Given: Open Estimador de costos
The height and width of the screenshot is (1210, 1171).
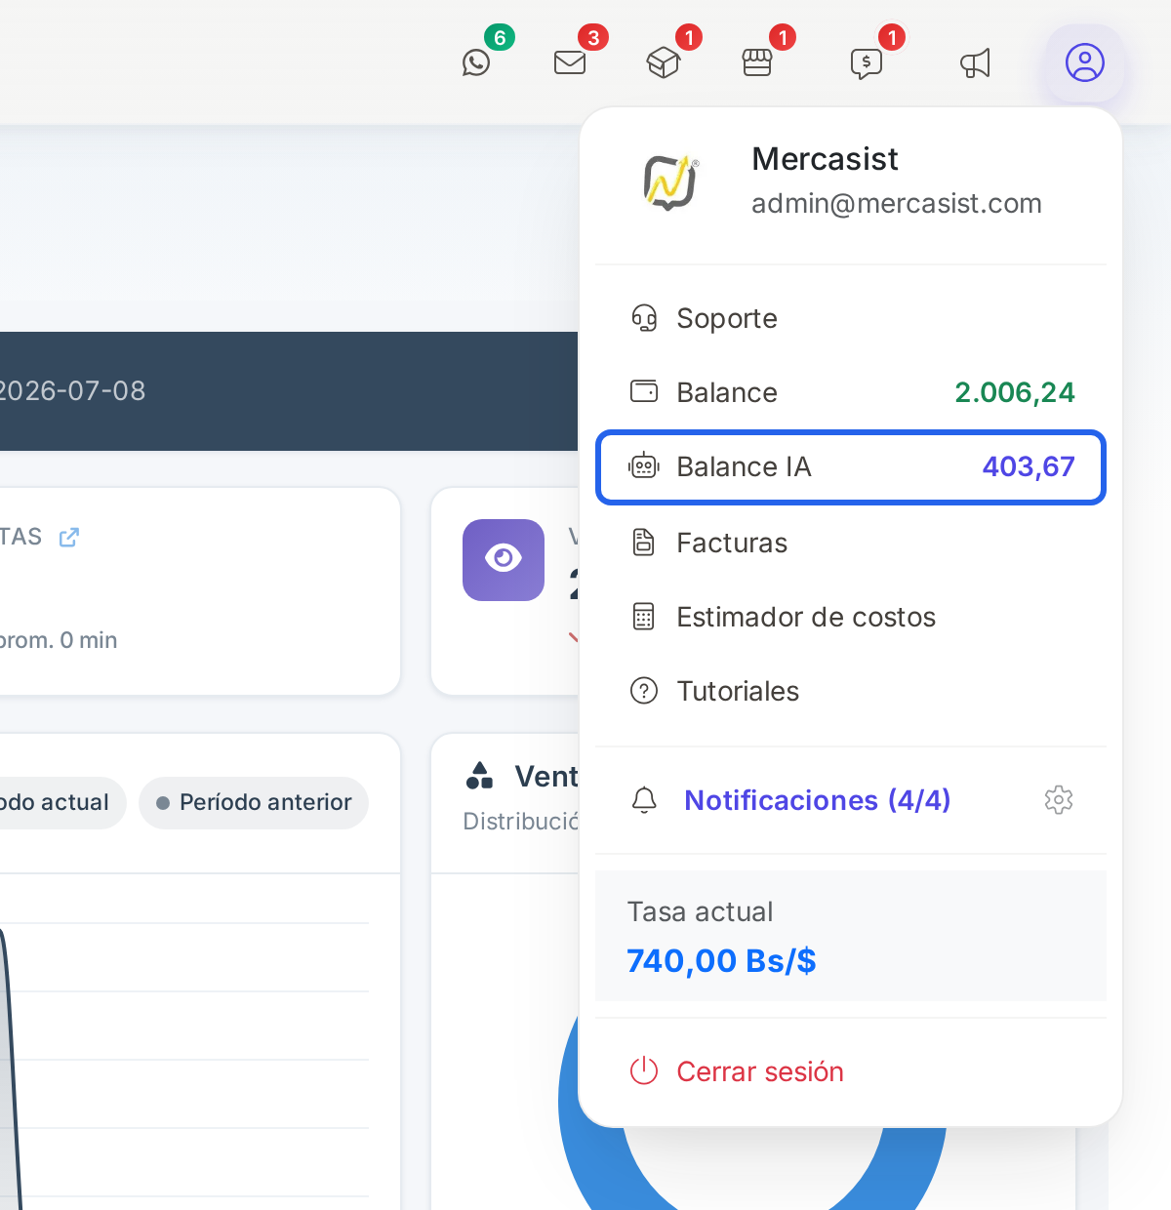Looking at the screenshot, I should click(x=851, y=617).
